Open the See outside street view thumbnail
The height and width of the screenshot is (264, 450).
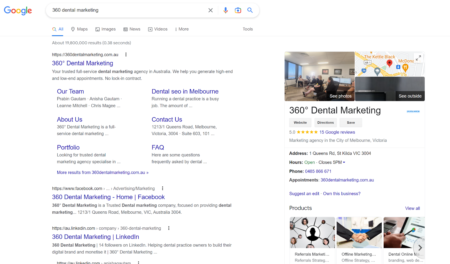(390, 89)
